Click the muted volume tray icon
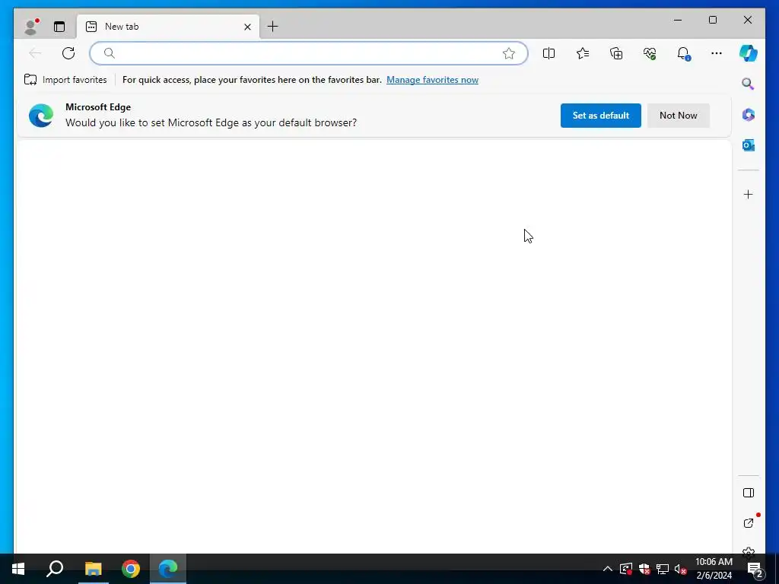Screen dimensions: 779x584 [680, 569]
